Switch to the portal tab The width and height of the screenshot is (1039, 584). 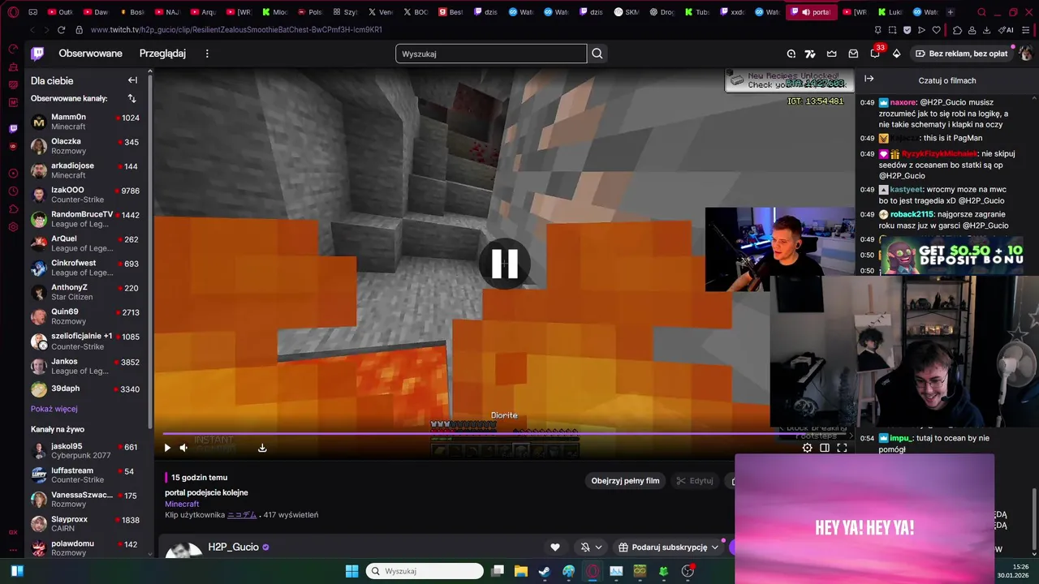(812, 12)
